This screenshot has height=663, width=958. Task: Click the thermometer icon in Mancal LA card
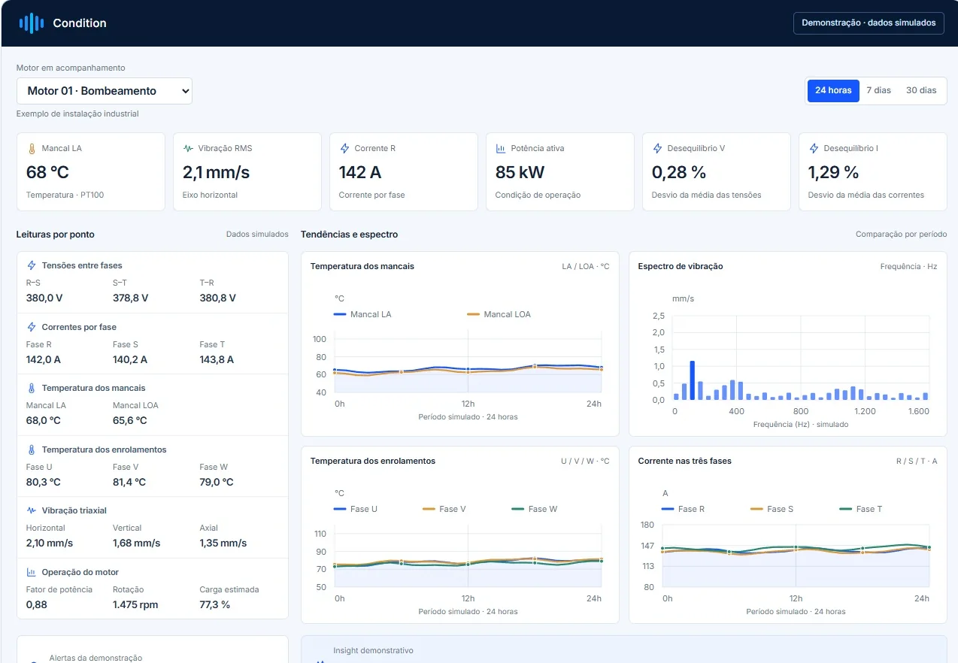coord(32,149)
